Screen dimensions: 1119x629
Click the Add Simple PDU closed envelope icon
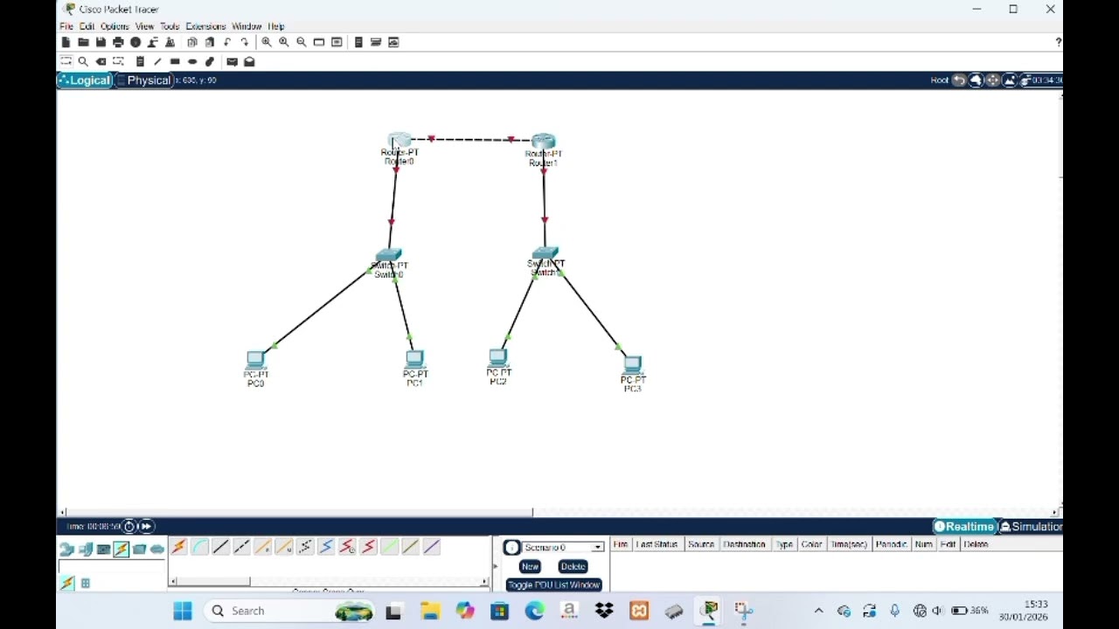[232, 61]
